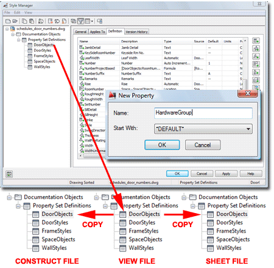
Task: Click the Open Drawing folder icon
Action: [15, 21]
